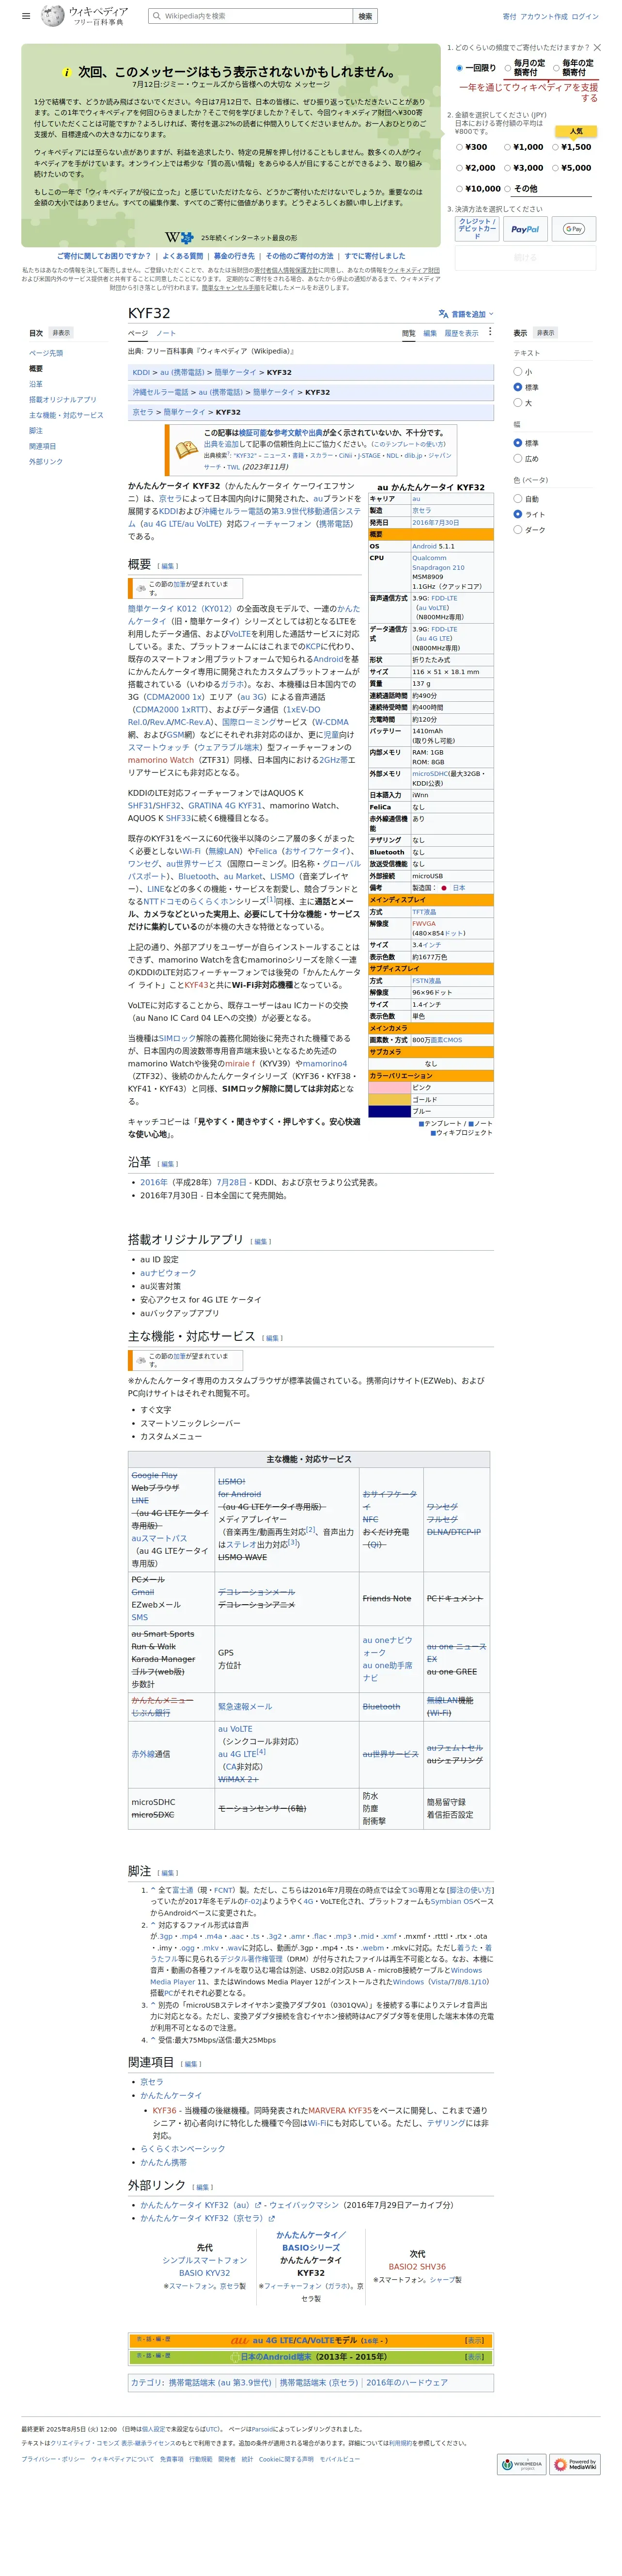Set page width to 広め

pos(517,458)
